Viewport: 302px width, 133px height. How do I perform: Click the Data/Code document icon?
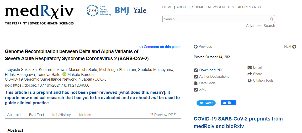point(196,83)
